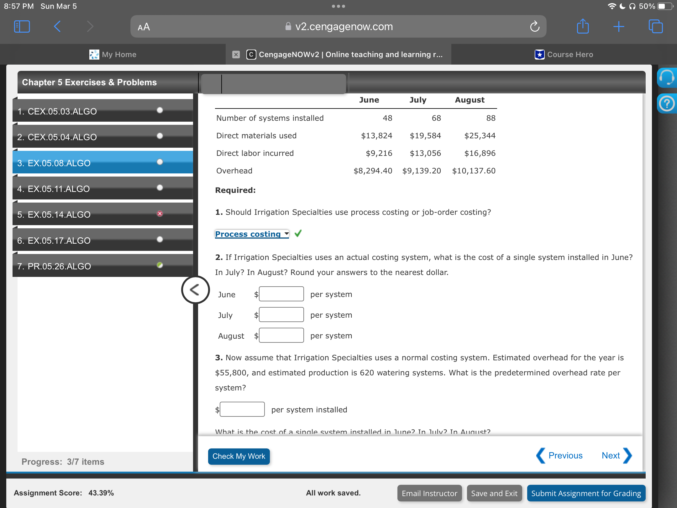This screenshot has height=508, width=677.
Task: Open a new tab with the plus icon
Action: pos(619,27)
